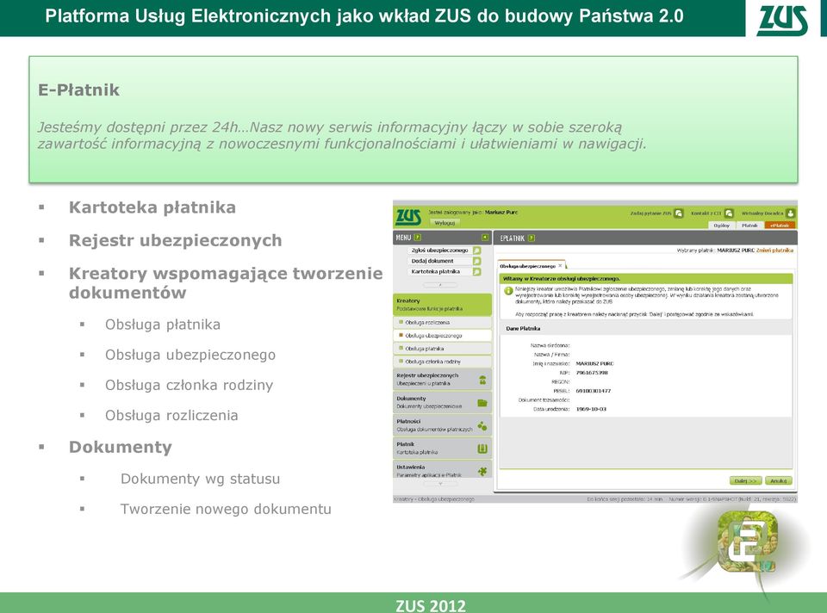Click the 'Rejestr ubezpieczonych' slide bullet
The width and height of the screenshot is (827, 613).
[176, 241]
